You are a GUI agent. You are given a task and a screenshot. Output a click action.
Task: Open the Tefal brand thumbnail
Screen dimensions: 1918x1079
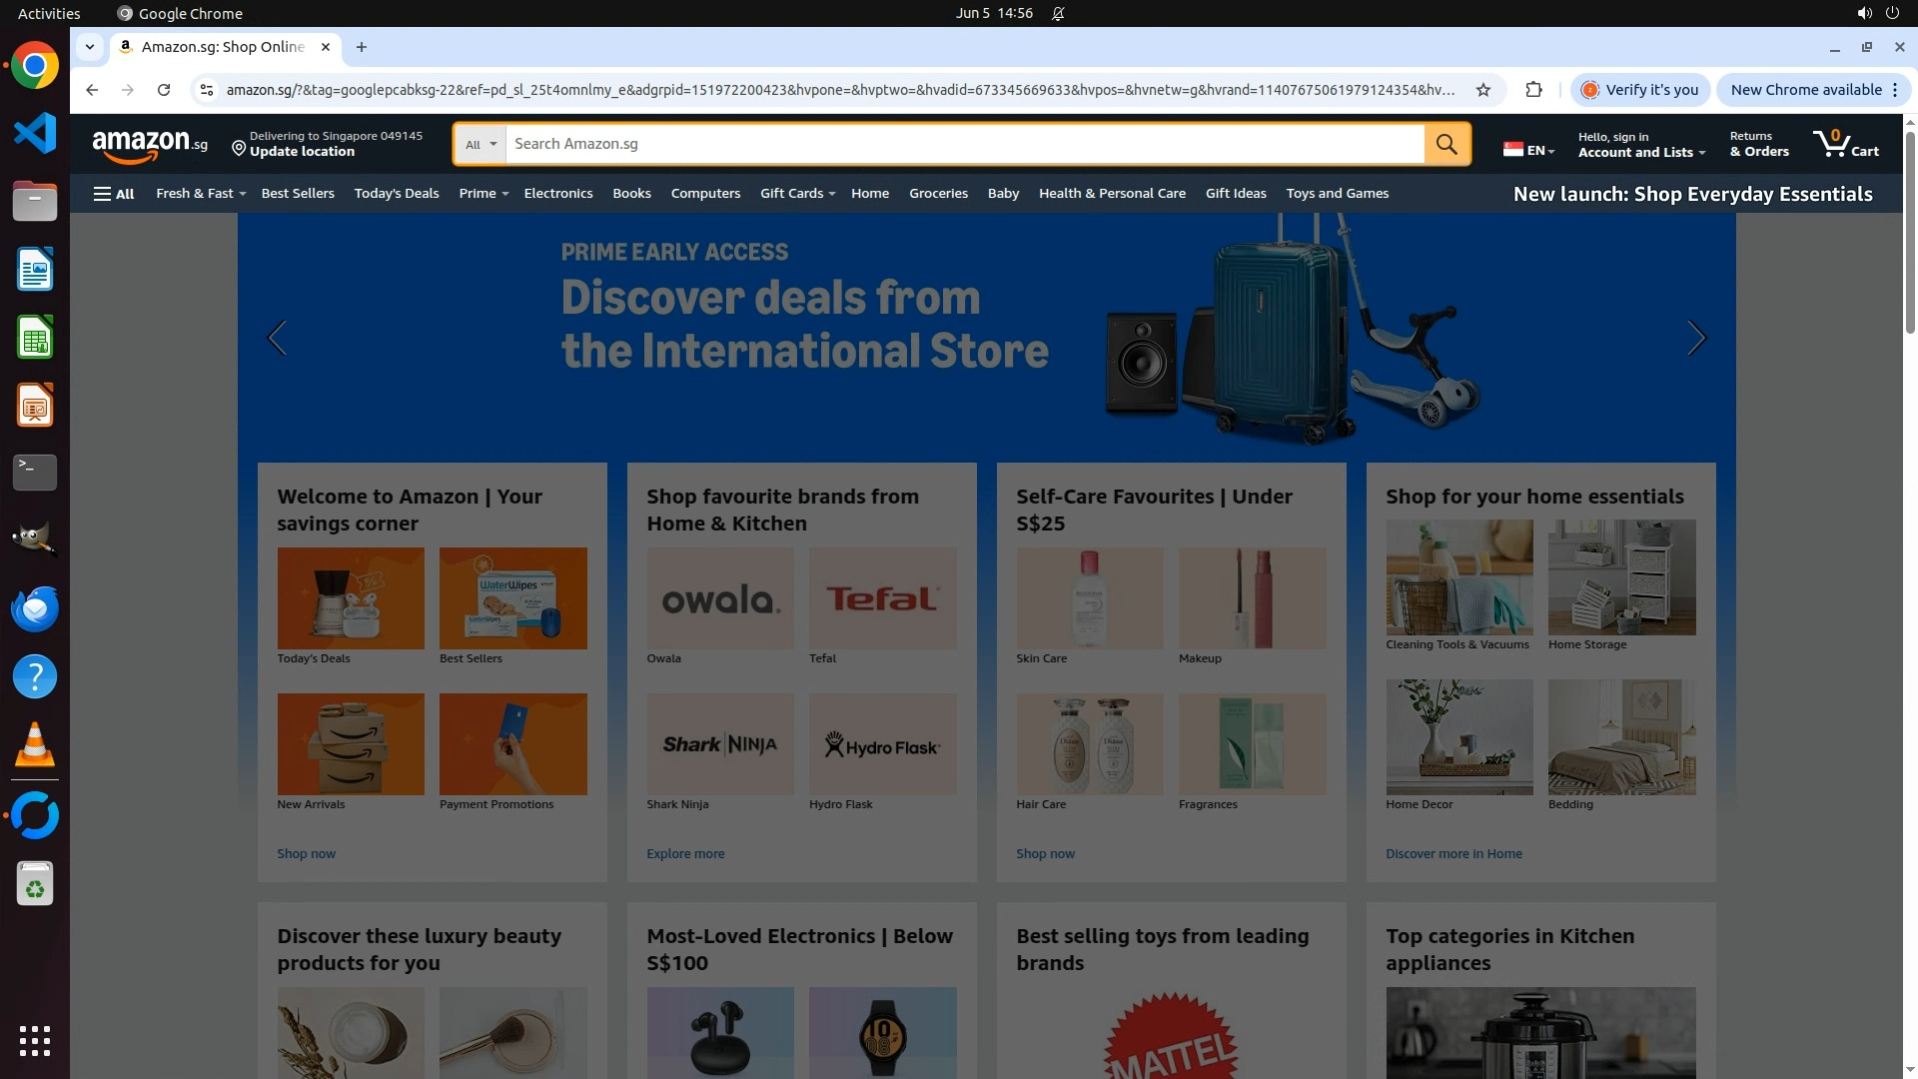[882, 598]
